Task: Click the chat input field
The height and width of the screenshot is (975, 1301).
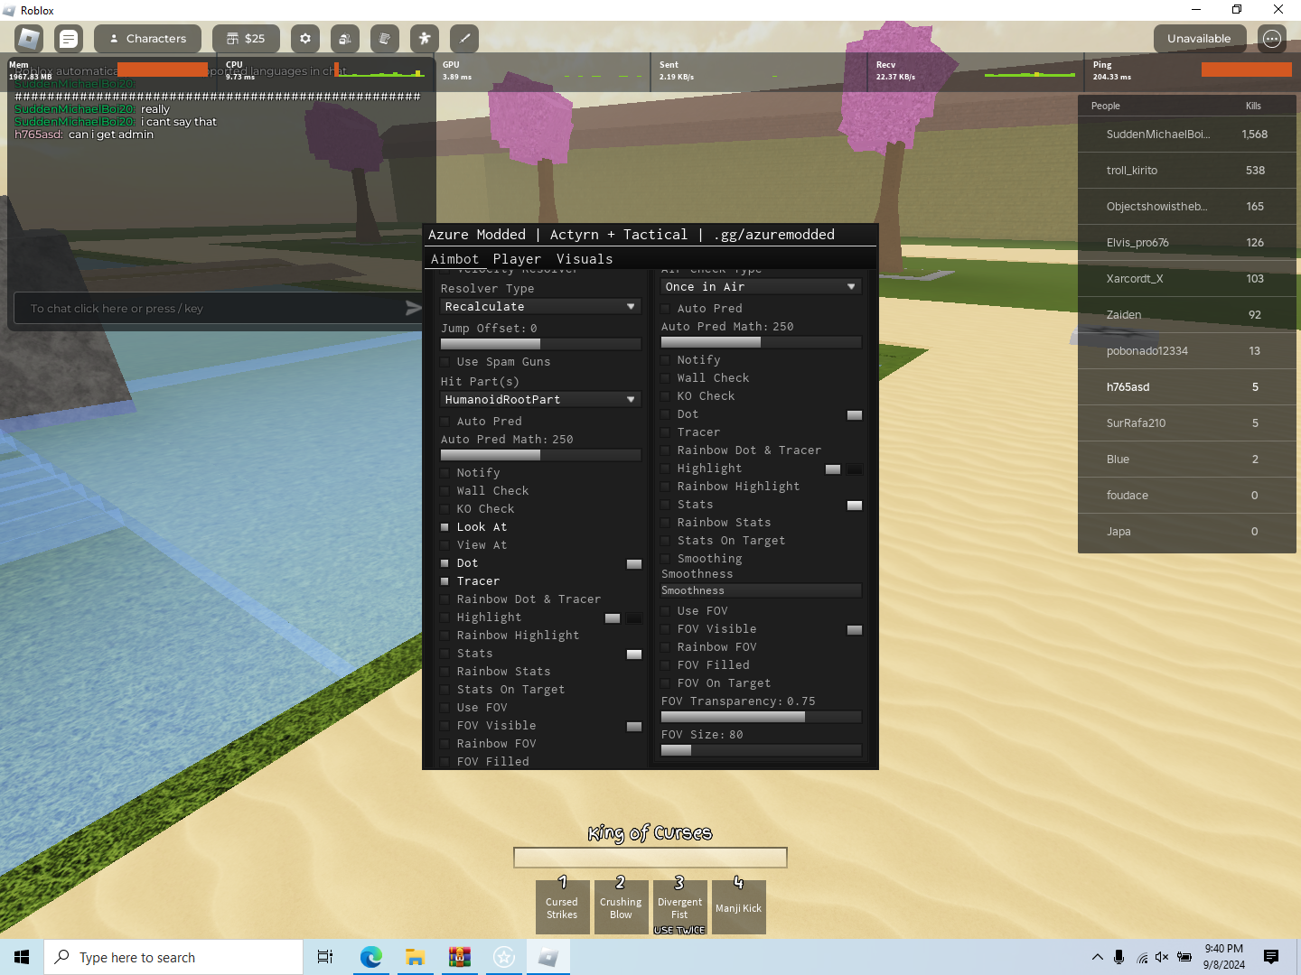Action: [208, 309]
